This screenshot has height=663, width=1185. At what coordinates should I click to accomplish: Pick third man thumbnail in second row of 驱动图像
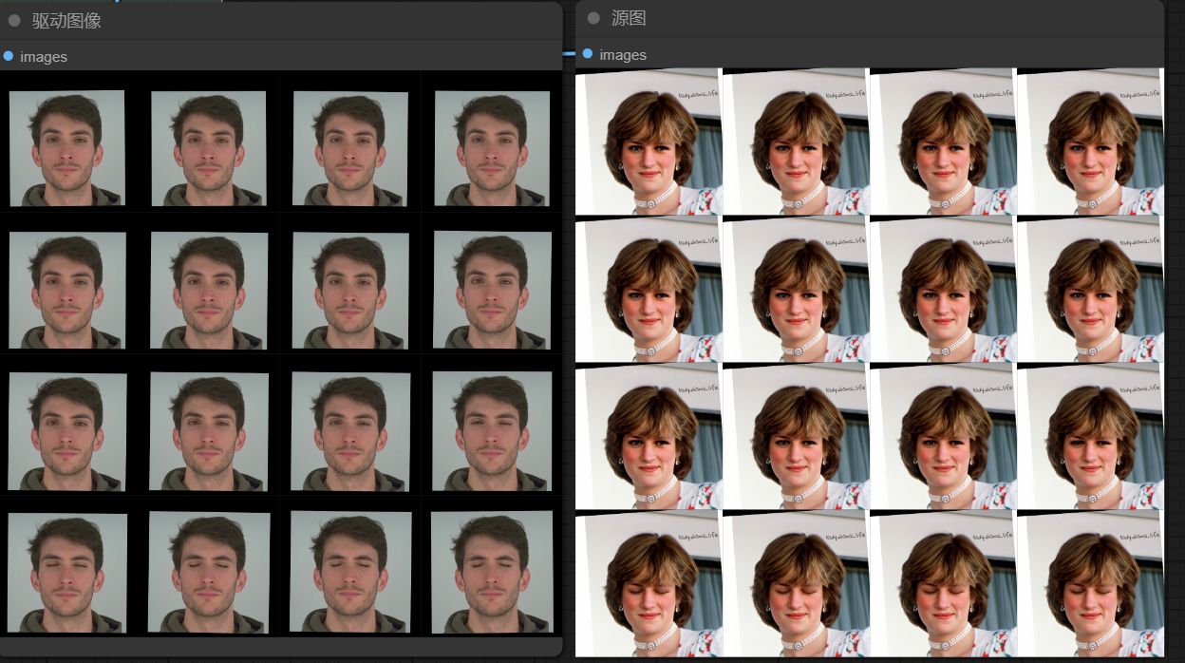click(350, 291)
